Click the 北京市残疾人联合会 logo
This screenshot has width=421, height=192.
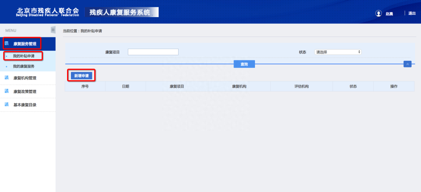[48, 12]
